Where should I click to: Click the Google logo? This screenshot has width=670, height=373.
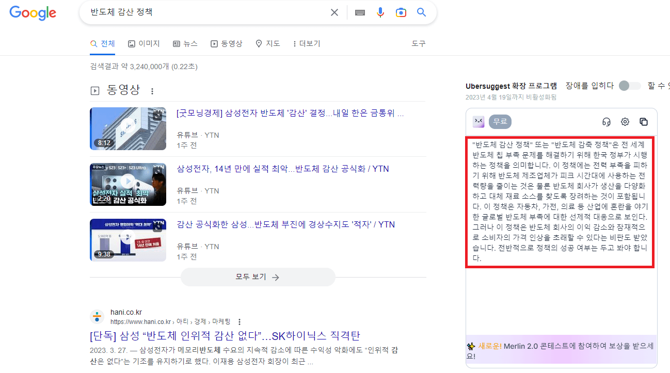33,13
